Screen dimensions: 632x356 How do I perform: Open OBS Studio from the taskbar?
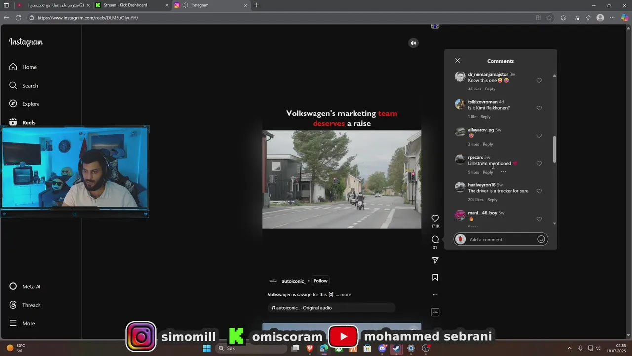pos(426,348)
